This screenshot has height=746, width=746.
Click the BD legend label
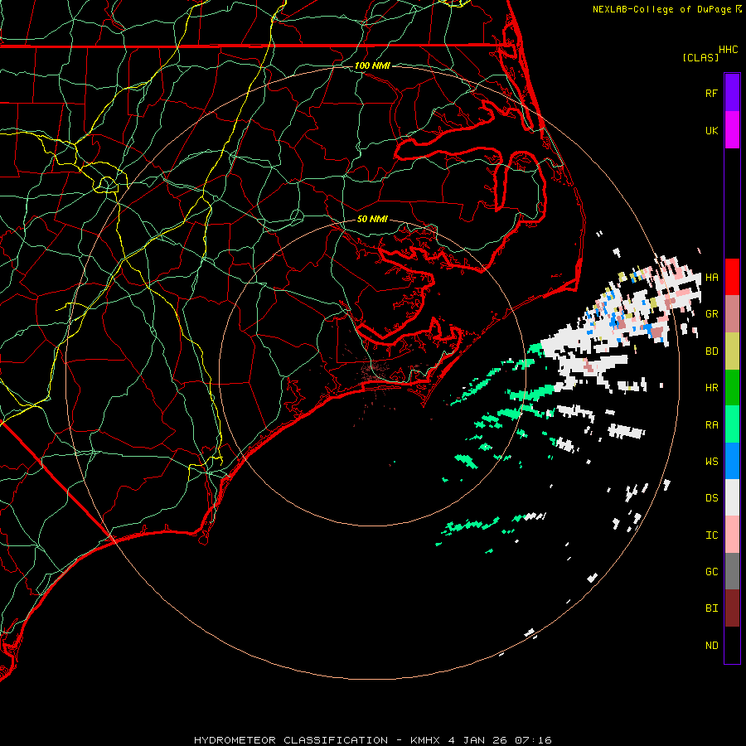point(711,351)
